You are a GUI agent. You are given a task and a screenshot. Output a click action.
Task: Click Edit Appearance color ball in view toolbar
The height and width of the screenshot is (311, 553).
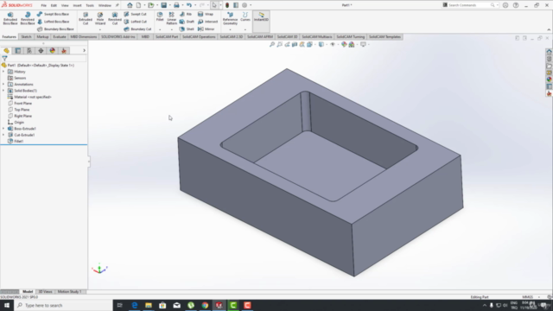pyautogui.click(x=344, y=44)
